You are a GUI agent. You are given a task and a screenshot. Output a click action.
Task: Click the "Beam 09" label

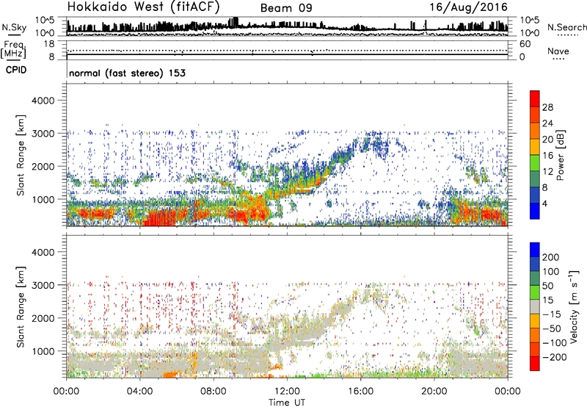click(x=286, y=8)
